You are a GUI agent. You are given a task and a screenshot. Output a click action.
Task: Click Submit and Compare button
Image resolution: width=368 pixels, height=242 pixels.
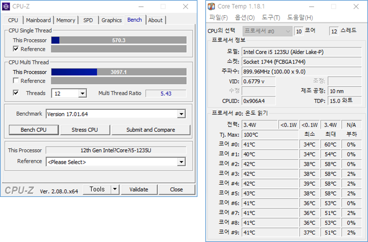click(151, 130)
